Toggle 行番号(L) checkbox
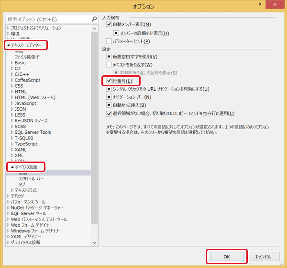 (109, 81)
